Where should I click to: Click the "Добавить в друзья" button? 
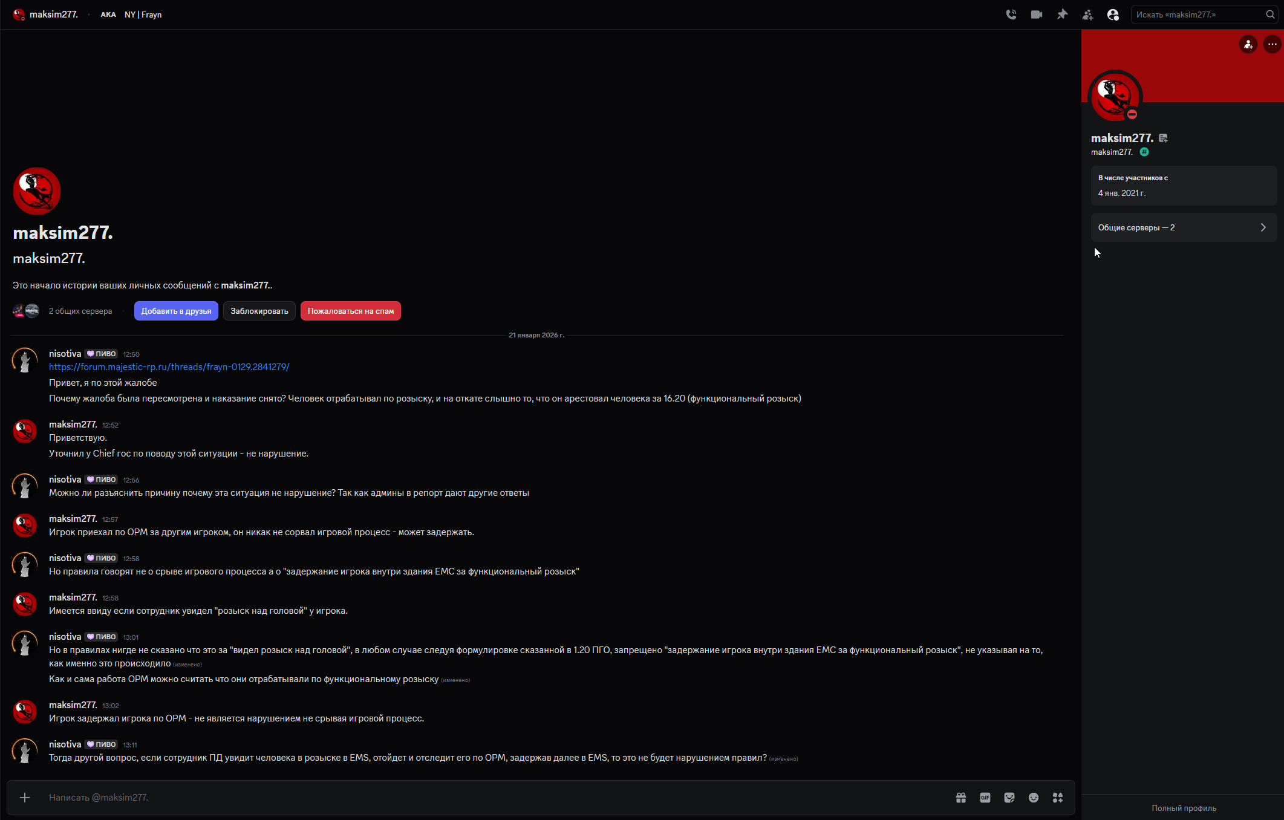pos(176,311)
